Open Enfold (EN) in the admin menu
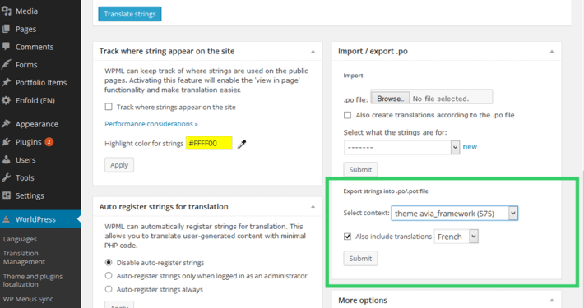Viewport: 584px width, 308px height. coord(35,100)
